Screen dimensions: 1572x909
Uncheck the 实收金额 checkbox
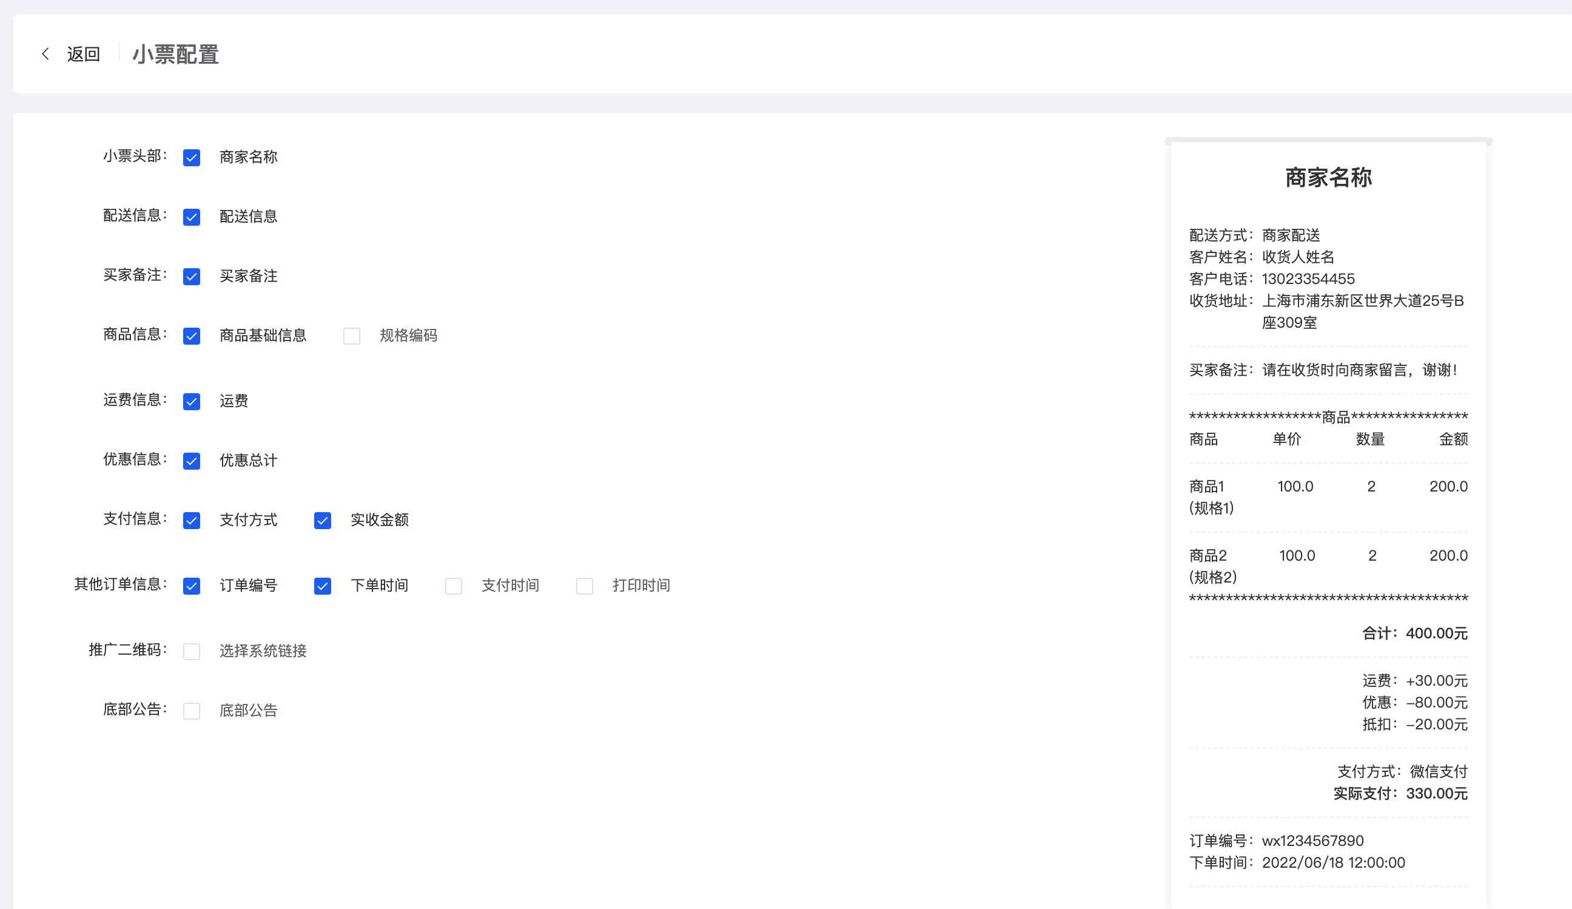click(x=323, y=520)
